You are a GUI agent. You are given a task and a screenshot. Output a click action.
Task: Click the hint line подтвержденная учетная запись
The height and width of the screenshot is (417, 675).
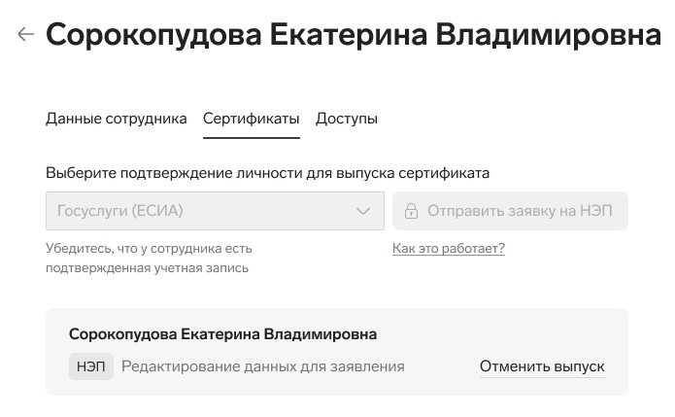[148, 268]
